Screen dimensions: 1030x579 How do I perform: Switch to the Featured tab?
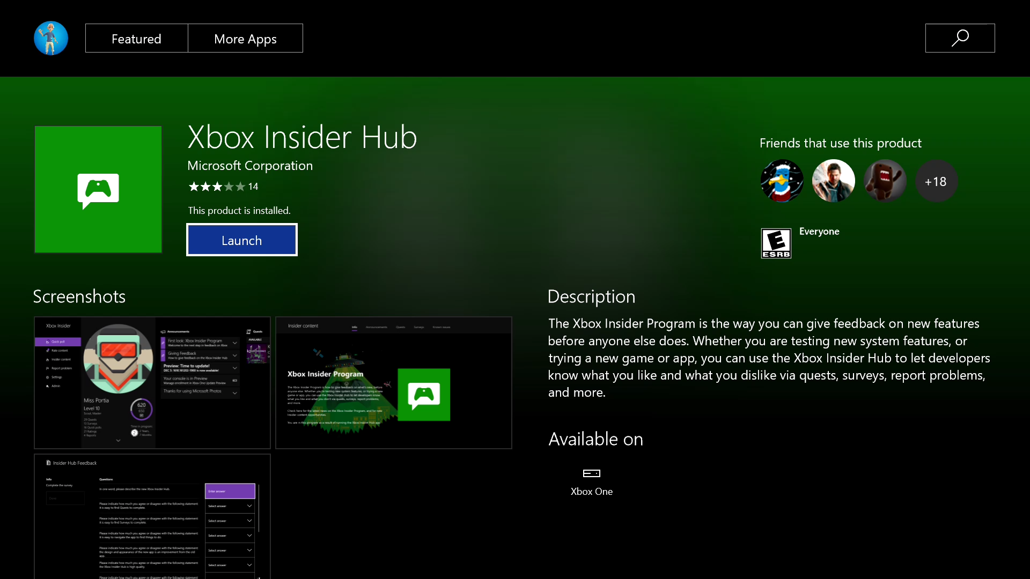(136, 39)
